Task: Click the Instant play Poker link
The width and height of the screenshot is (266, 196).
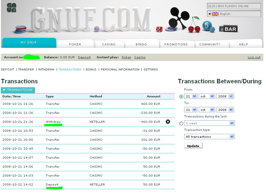Action: point(126,57)
